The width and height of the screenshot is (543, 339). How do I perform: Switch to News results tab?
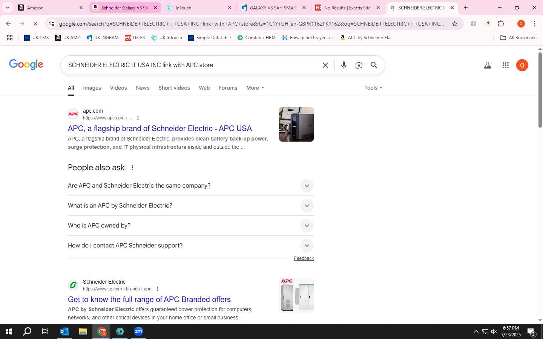tap(143, 88)
